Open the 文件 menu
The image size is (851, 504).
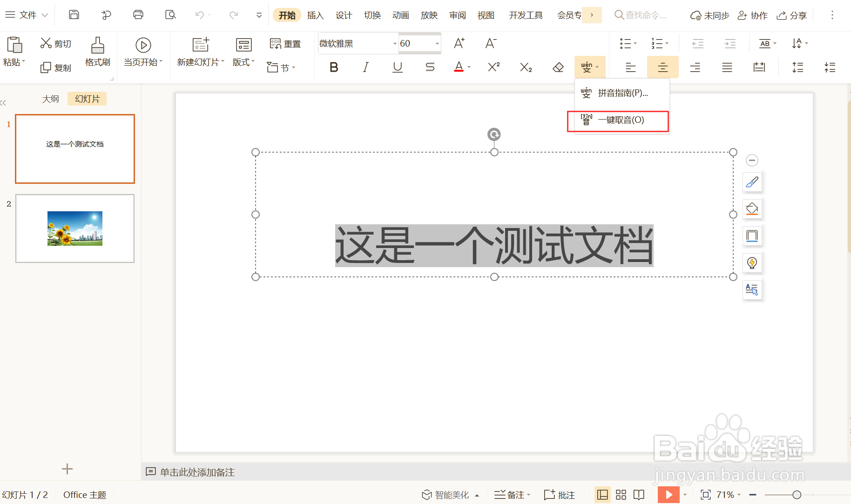(27, 15)
